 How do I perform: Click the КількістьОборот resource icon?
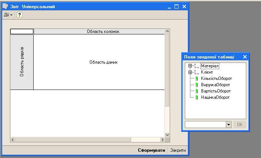197,78
